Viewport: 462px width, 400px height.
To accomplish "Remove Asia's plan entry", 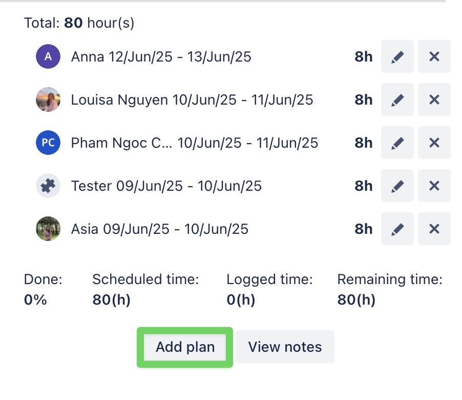I will point(434,229).
